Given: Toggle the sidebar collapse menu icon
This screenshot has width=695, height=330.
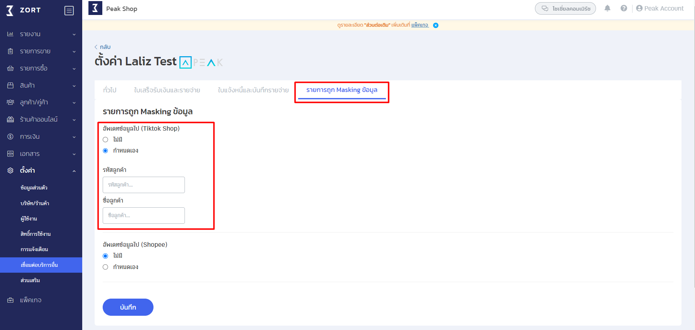Looking at the screenshot, I should tap(69, 11).
